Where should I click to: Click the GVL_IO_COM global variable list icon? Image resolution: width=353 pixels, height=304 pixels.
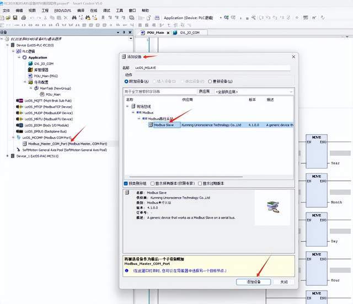pyautogui.click(x=30, y=64)
